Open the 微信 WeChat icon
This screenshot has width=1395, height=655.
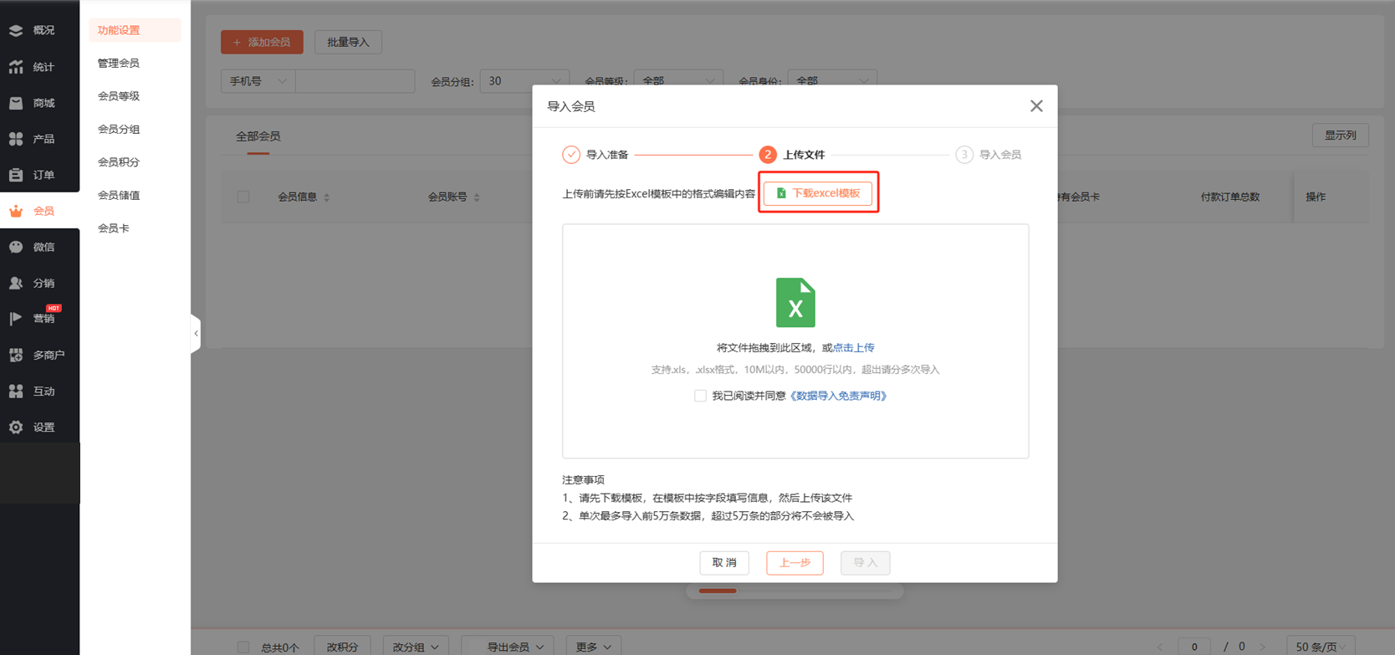pos(16,247)
